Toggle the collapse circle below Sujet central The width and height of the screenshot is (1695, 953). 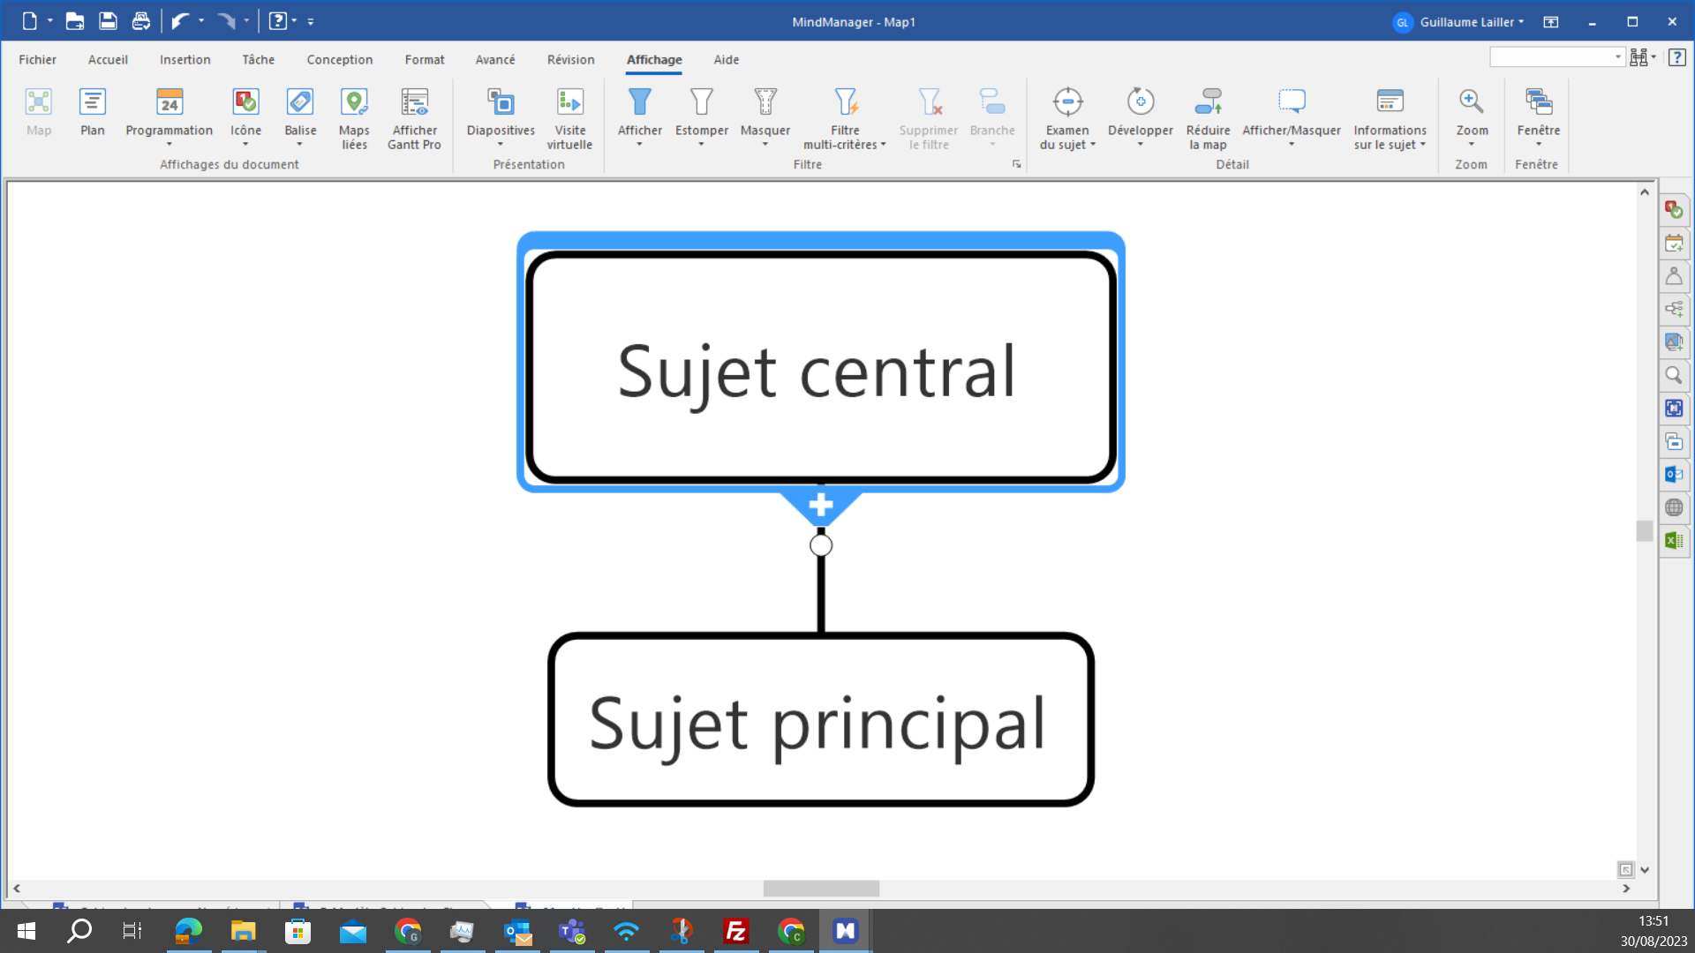821,545
